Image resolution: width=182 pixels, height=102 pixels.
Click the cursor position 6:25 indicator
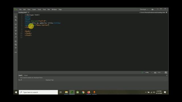[159, 73]
